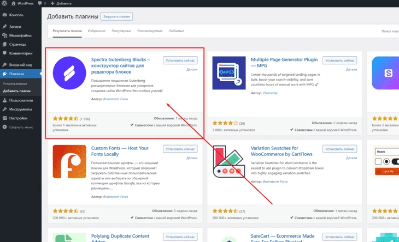The width and height of the screenshot is (399, 242).
Task: Open the Медиафайлы sidebar menu
Action: [x=21, y=35]
